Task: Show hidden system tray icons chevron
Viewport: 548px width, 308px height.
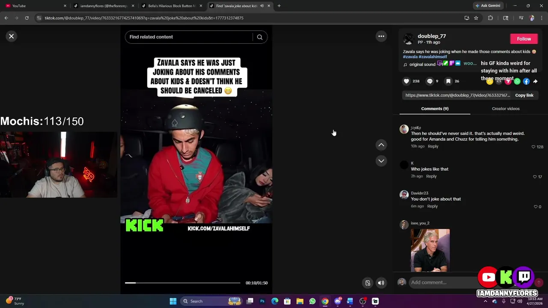Action: point(485,301)
